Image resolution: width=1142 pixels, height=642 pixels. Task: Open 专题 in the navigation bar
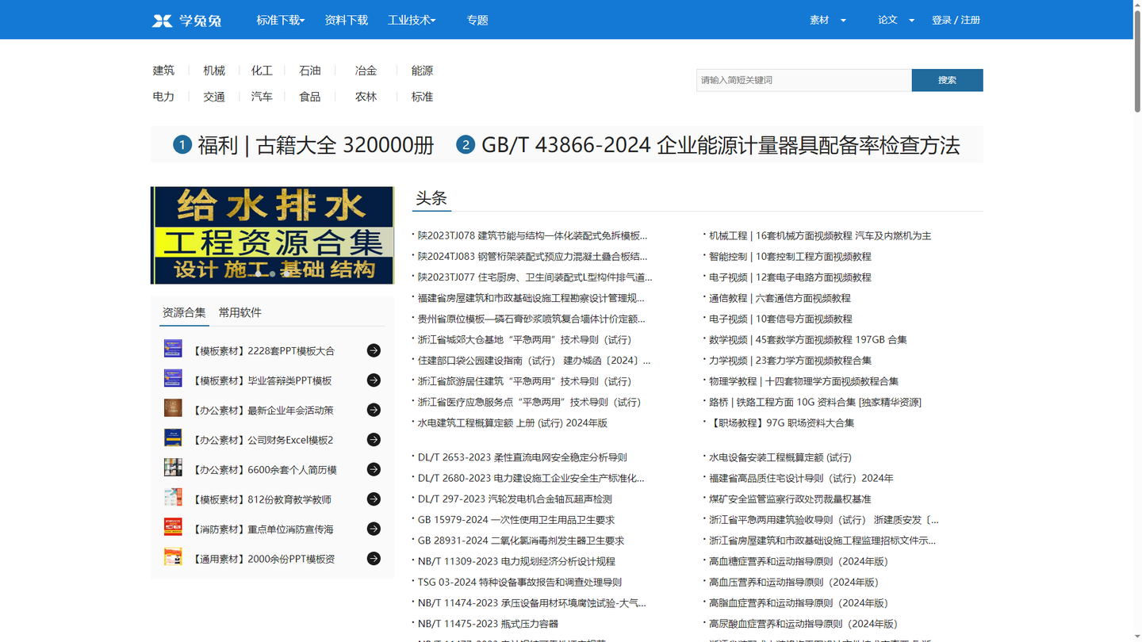tap(477, 20)
